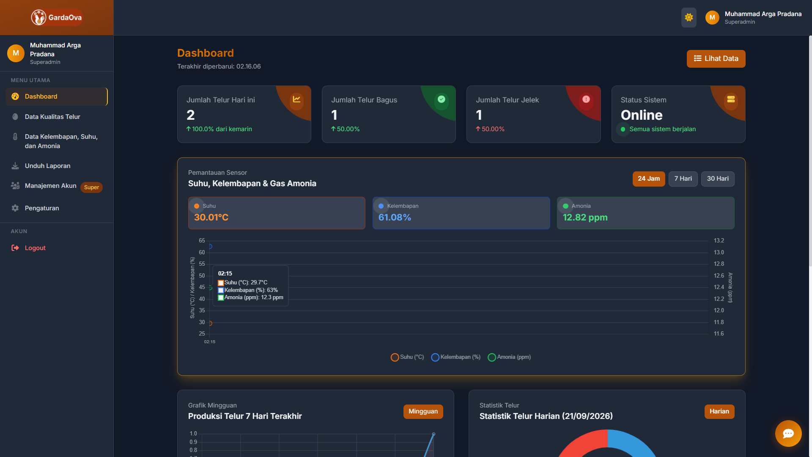Click the download icon beside Unduh Laporan

pyautogui.click(x=15, y=166)
